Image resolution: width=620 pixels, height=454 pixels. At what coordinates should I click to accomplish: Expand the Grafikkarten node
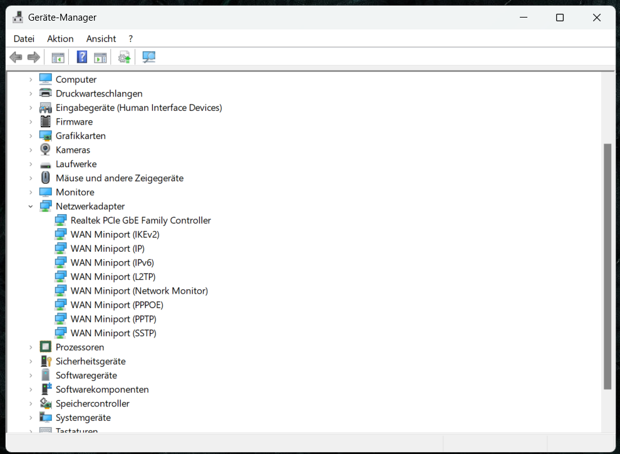pyautogui.click(x=31, y=136)
